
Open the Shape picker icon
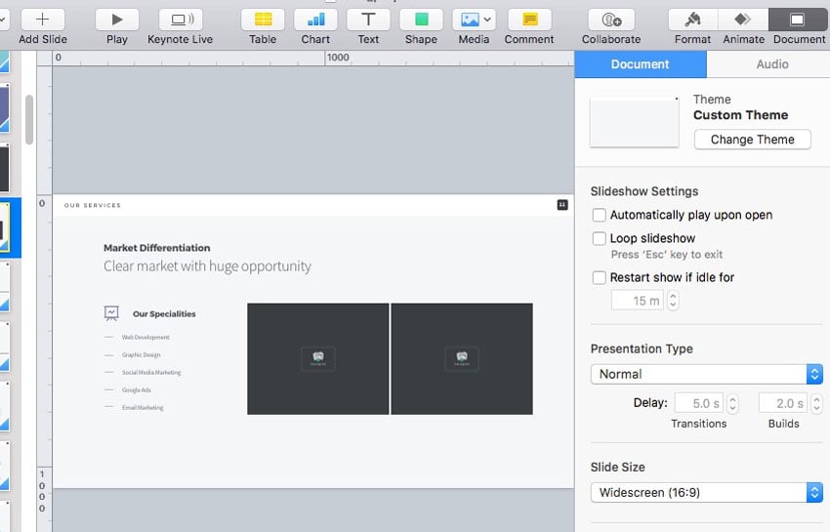click(x=421, y=20)
